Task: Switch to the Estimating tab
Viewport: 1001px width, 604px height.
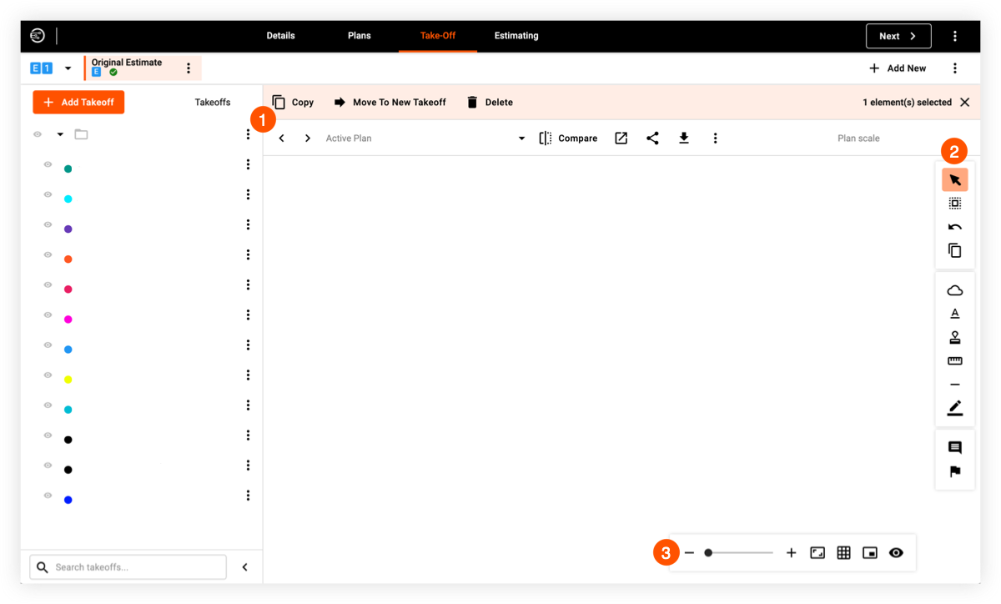Action: 516,35
